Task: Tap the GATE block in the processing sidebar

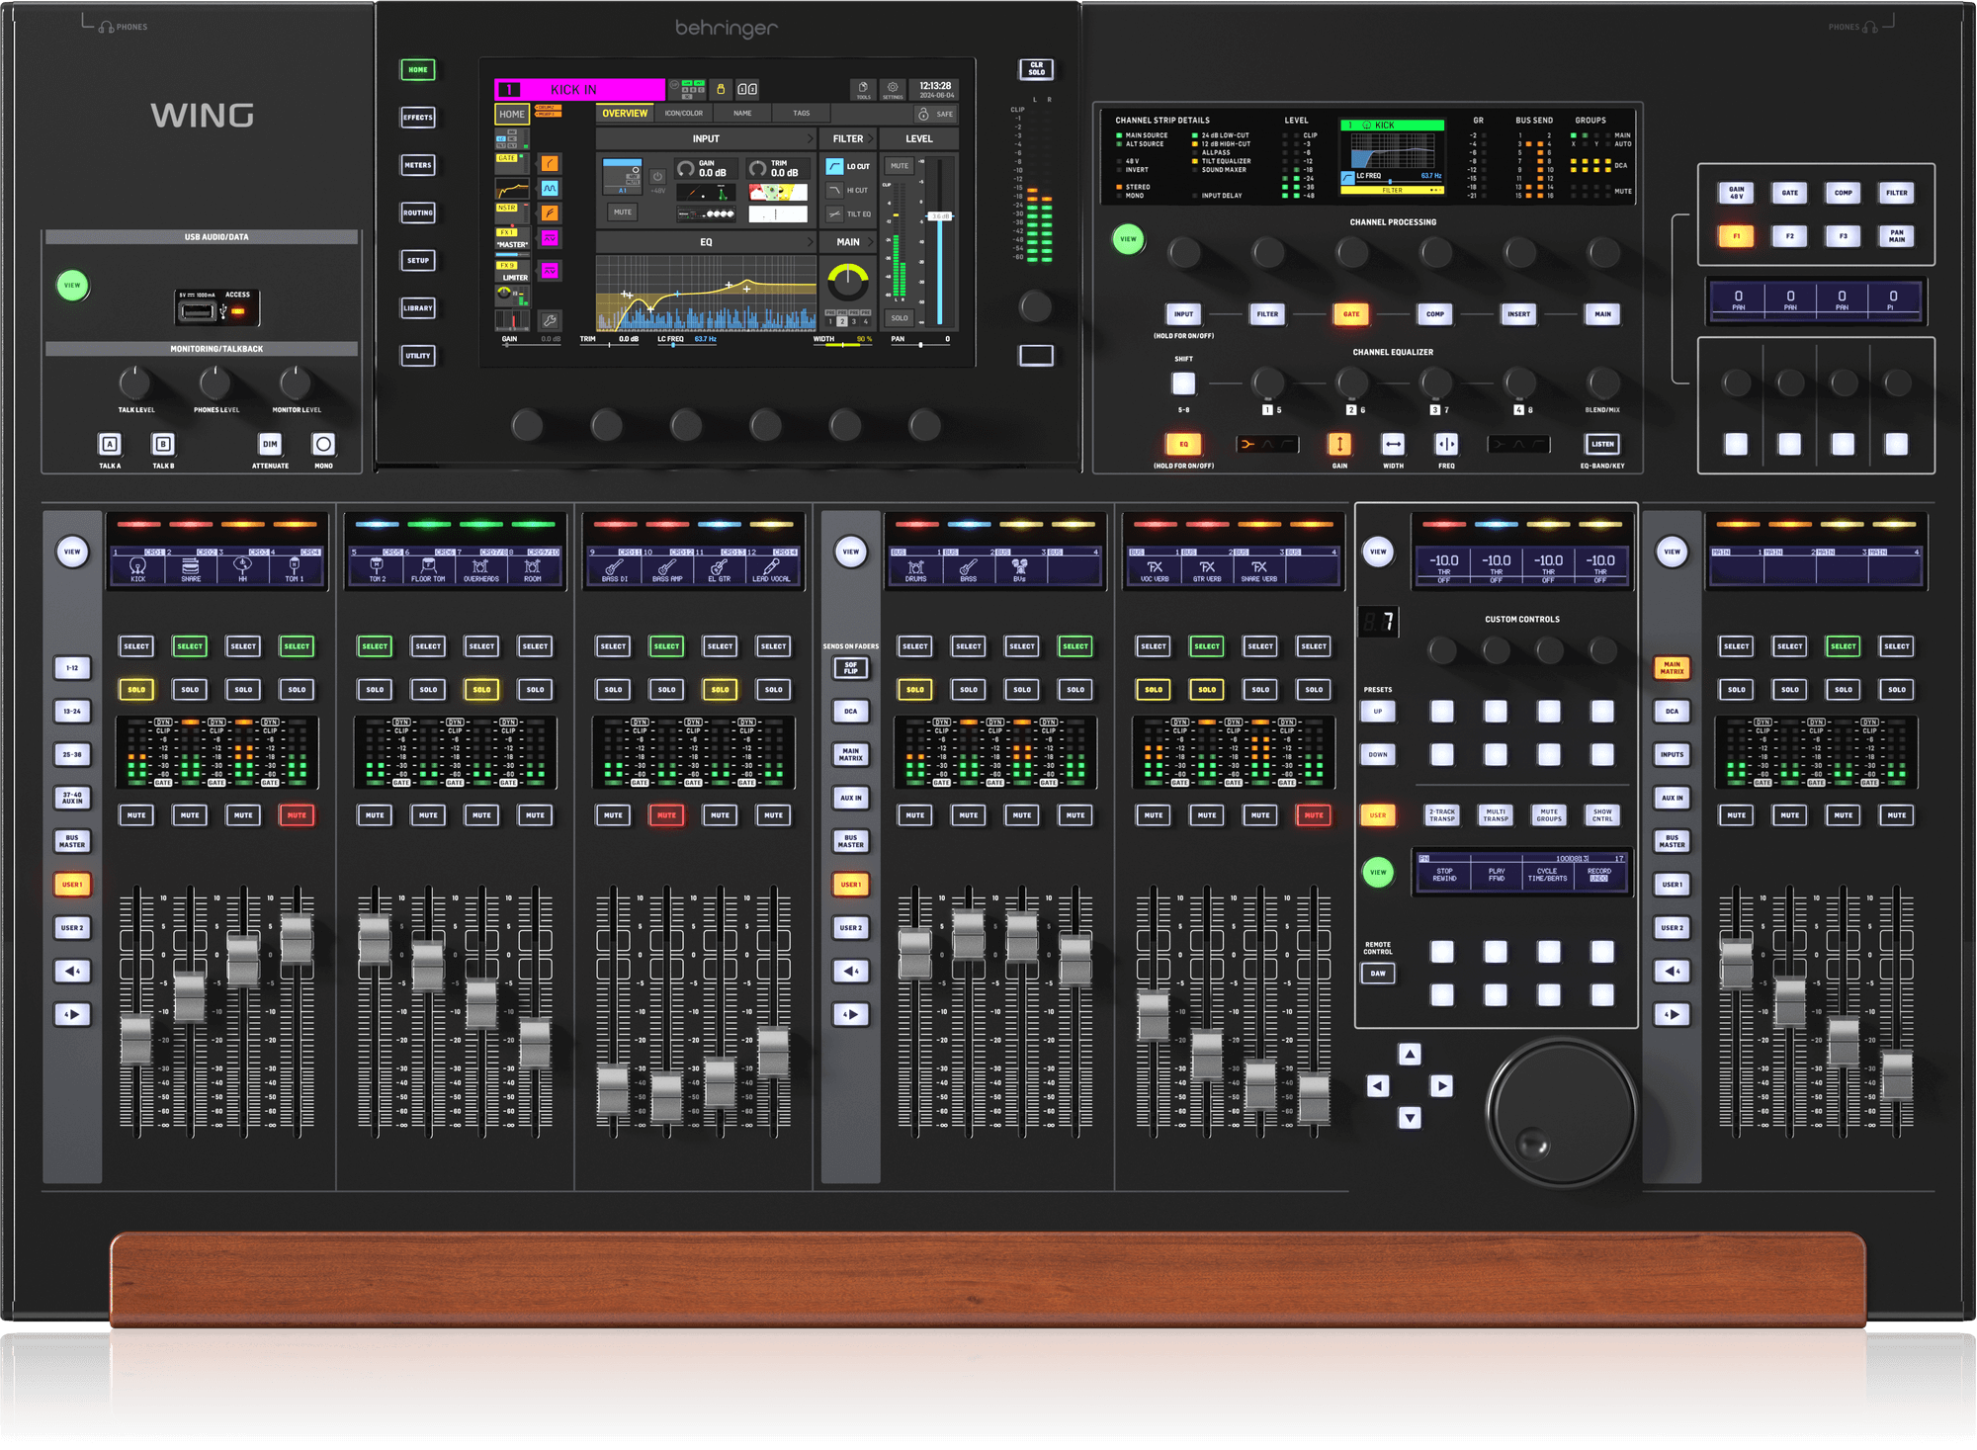Action: pyautogui.click(x=512, y=163)
